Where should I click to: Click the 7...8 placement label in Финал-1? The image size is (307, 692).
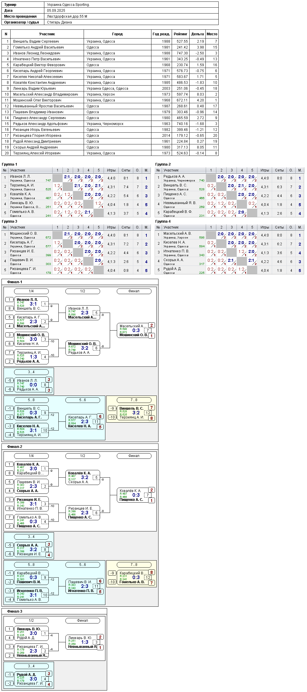(134, 400)
